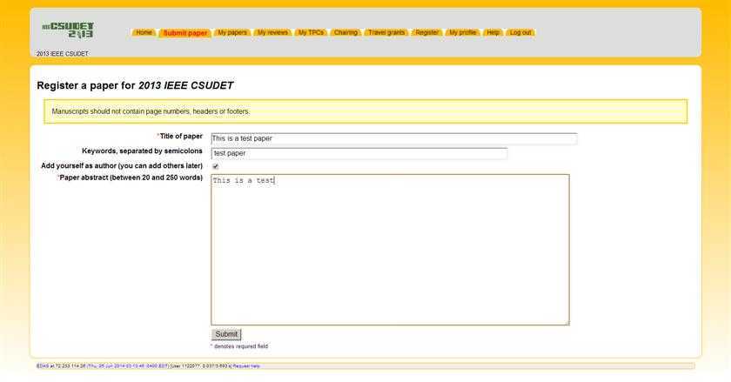Click Log out in navigation

520,32
